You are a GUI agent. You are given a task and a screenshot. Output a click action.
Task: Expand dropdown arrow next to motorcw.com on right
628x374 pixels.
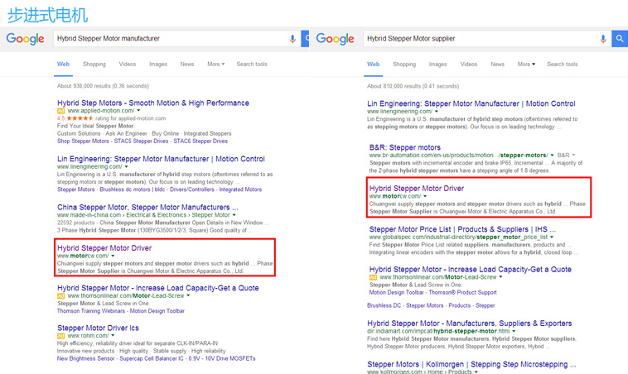point(425,196)
